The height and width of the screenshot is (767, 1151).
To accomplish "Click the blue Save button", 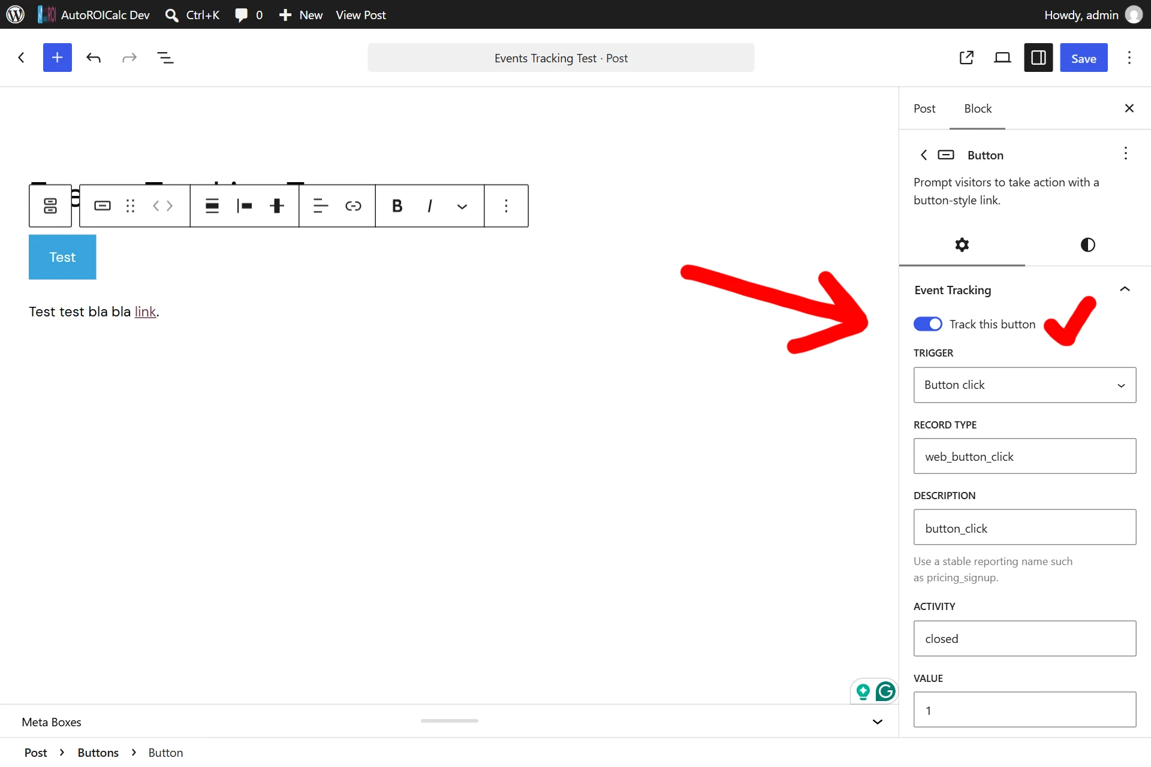I will pyautogui.click(x=1084, y=58).
